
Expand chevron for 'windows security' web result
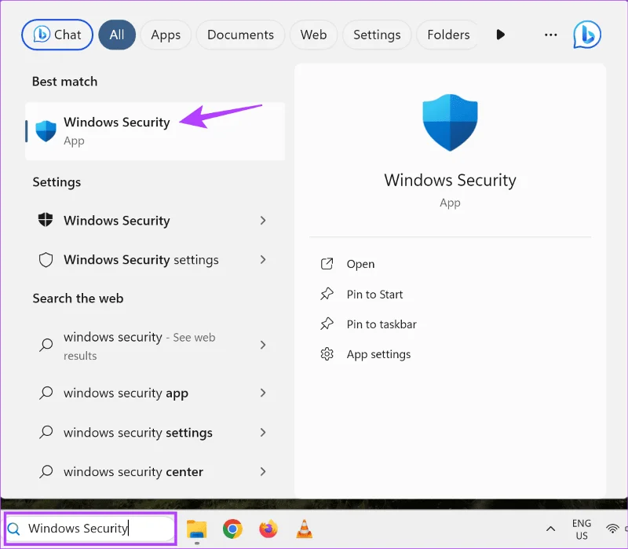tap(263, 345)
